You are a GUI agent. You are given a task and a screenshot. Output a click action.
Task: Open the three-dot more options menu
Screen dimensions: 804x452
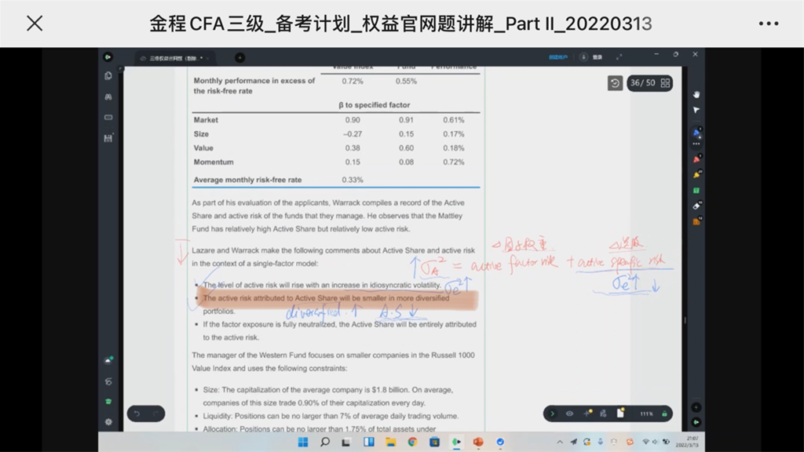[768, 24]
